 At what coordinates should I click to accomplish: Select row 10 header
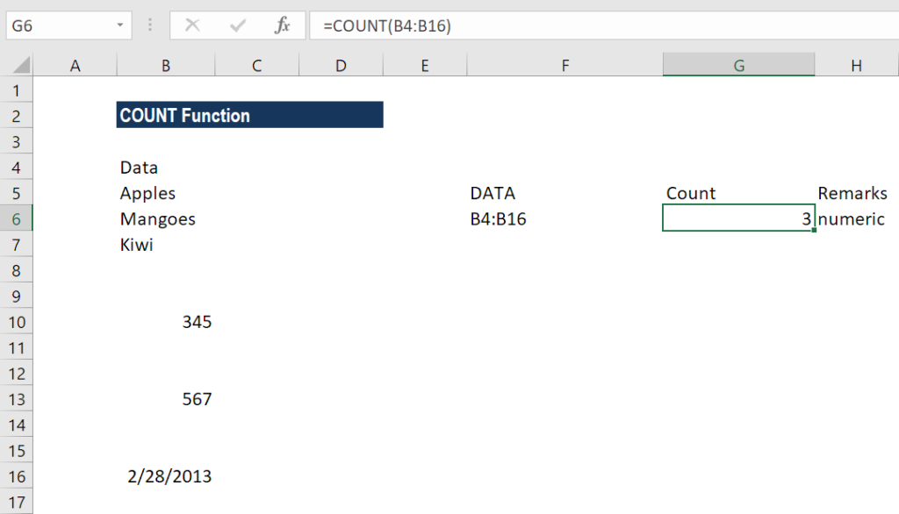coord(16,321)
